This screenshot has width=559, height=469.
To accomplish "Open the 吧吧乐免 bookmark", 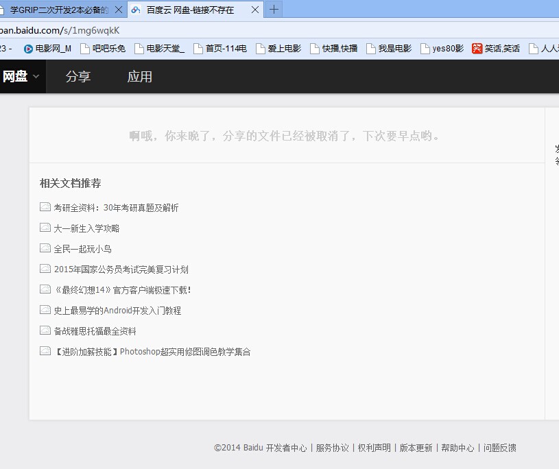I will 103,49.
